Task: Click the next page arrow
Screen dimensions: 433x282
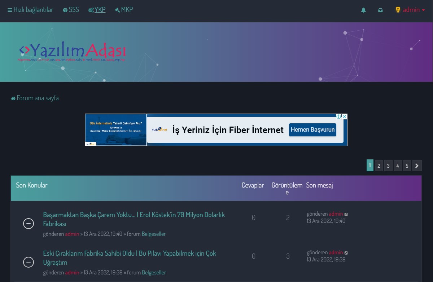Action: (417, 166)
